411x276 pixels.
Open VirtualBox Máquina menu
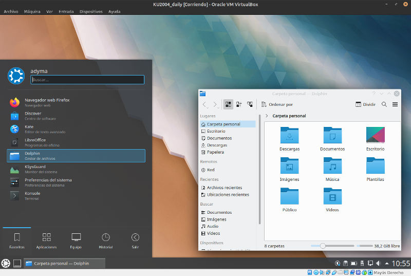pyautogui.click(x=32, y=11)
